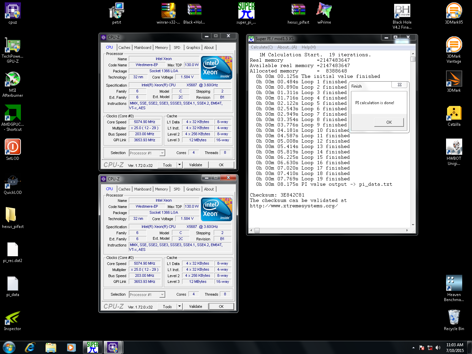Open About tab in lower CPU-Z window
The height and width of the screenshot is (354, 472).
click(x=209, y=189)
